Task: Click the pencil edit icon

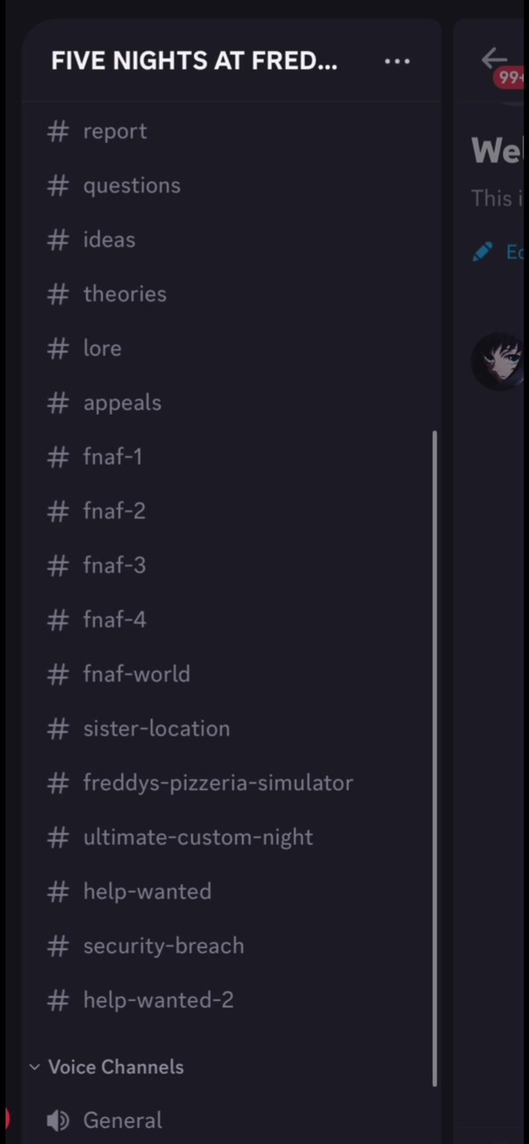Action: pos(483,252)
